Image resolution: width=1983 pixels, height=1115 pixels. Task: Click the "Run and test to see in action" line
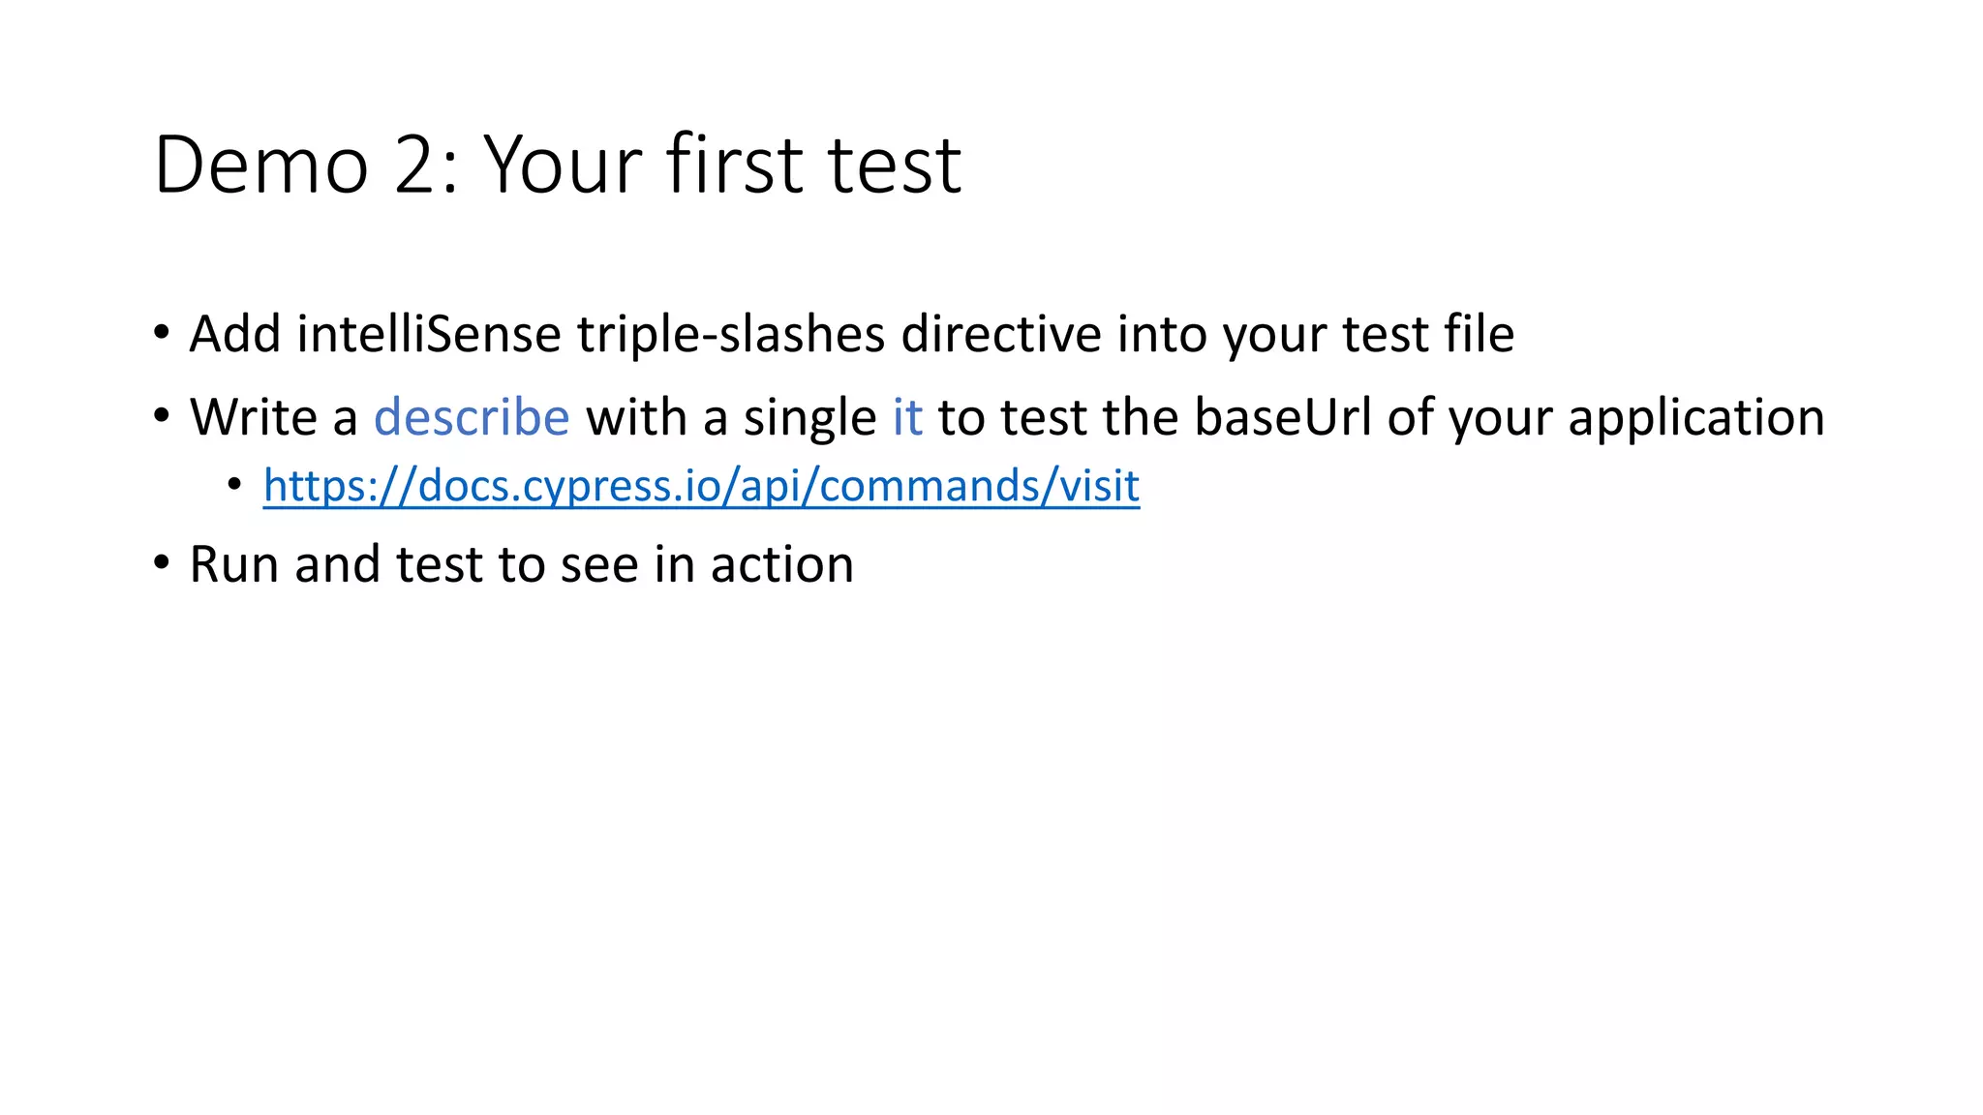pos(521,564)
